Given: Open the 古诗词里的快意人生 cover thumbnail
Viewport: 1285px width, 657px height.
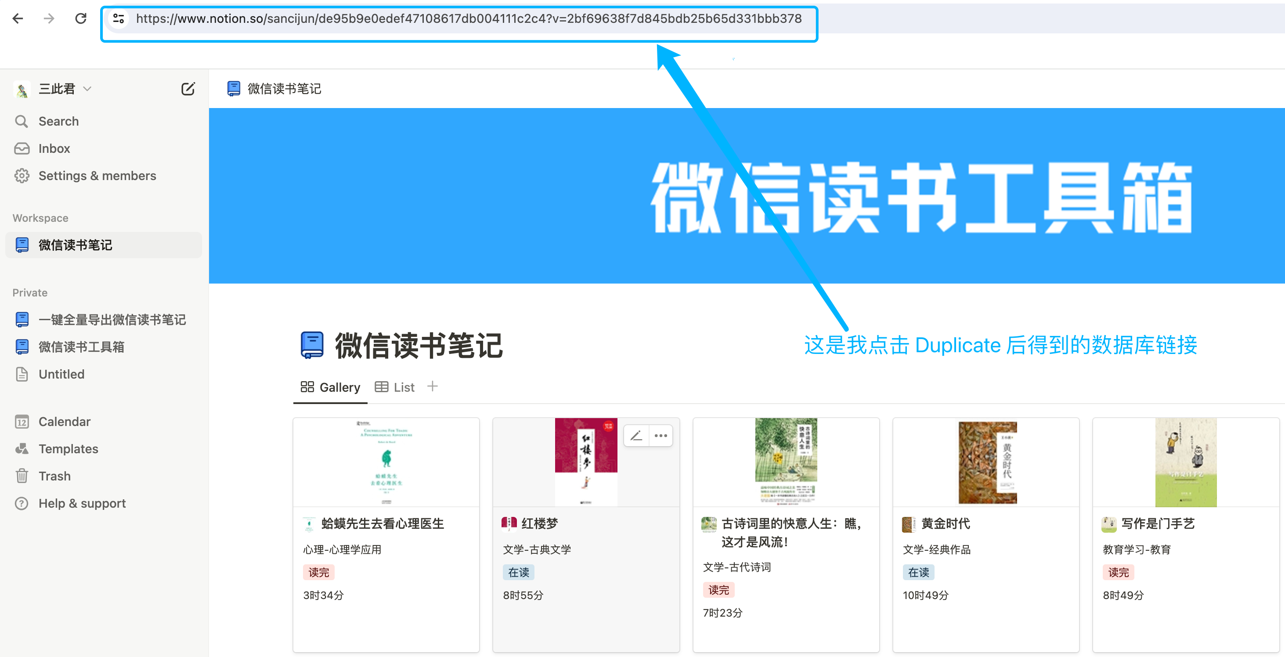Looking at the screenshot, I should point(786,462).
